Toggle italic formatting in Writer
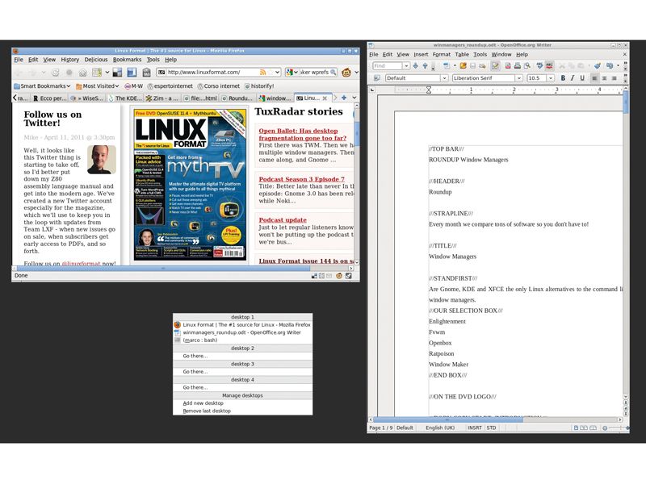Viewport: 646px width, 484px height. pos(572,78)
